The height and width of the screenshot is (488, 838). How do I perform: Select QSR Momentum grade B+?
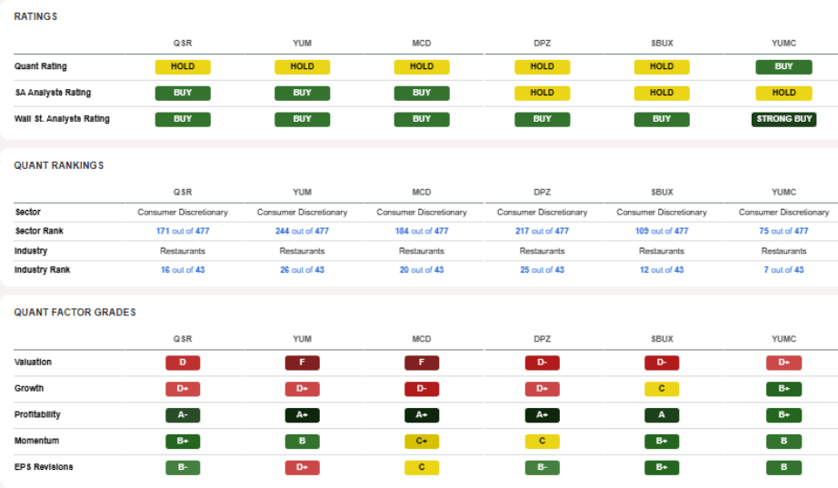click(183, 442)
